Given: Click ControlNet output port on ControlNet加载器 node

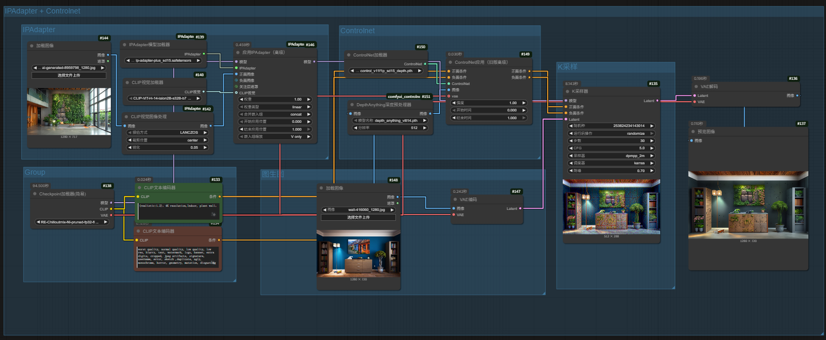Looking at the screenshot, I should click(425, 64).
